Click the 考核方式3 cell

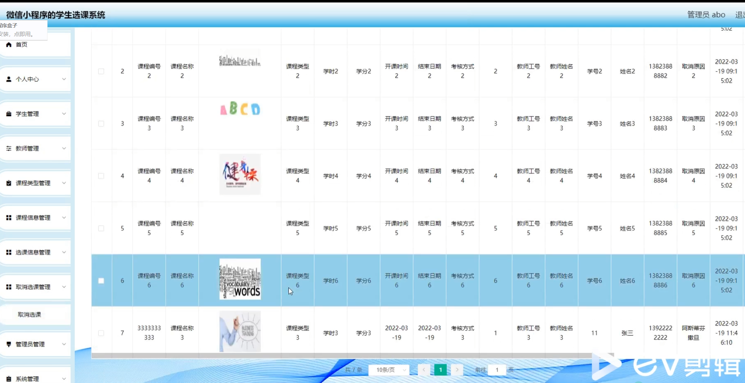coord(463,124)
